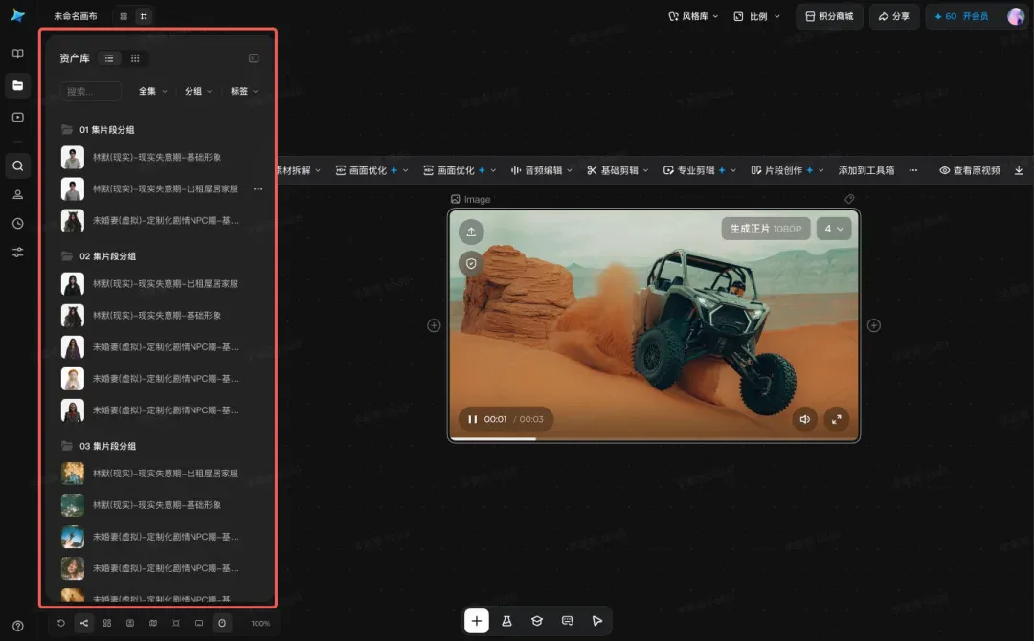Seek on the video progress bar

pyautogui.click(x=654, y=439)
